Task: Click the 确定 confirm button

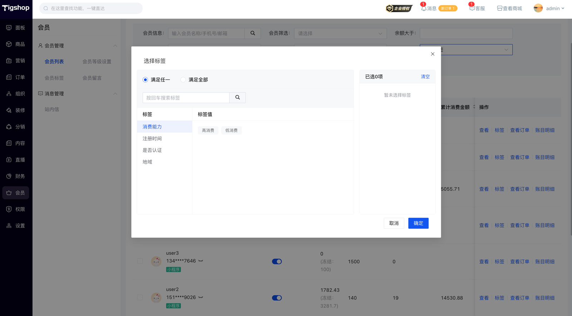Action: point(418,223)
